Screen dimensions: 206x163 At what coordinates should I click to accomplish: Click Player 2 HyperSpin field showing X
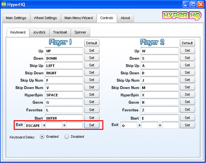[160, 95]
